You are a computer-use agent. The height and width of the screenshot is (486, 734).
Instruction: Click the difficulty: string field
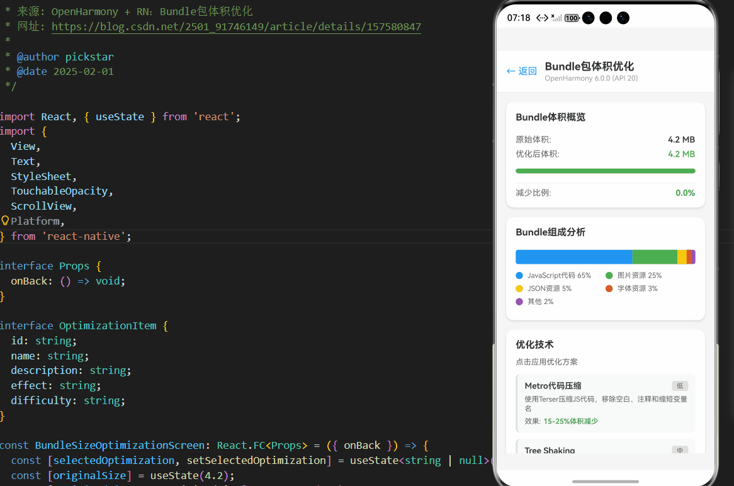coord(68,401)
